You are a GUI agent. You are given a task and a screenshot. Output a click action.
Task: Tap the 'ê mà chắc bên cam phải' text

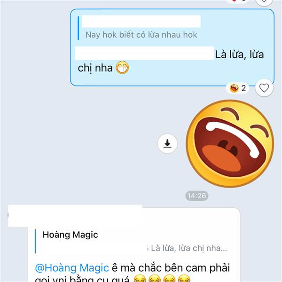(x=171, y=267)
